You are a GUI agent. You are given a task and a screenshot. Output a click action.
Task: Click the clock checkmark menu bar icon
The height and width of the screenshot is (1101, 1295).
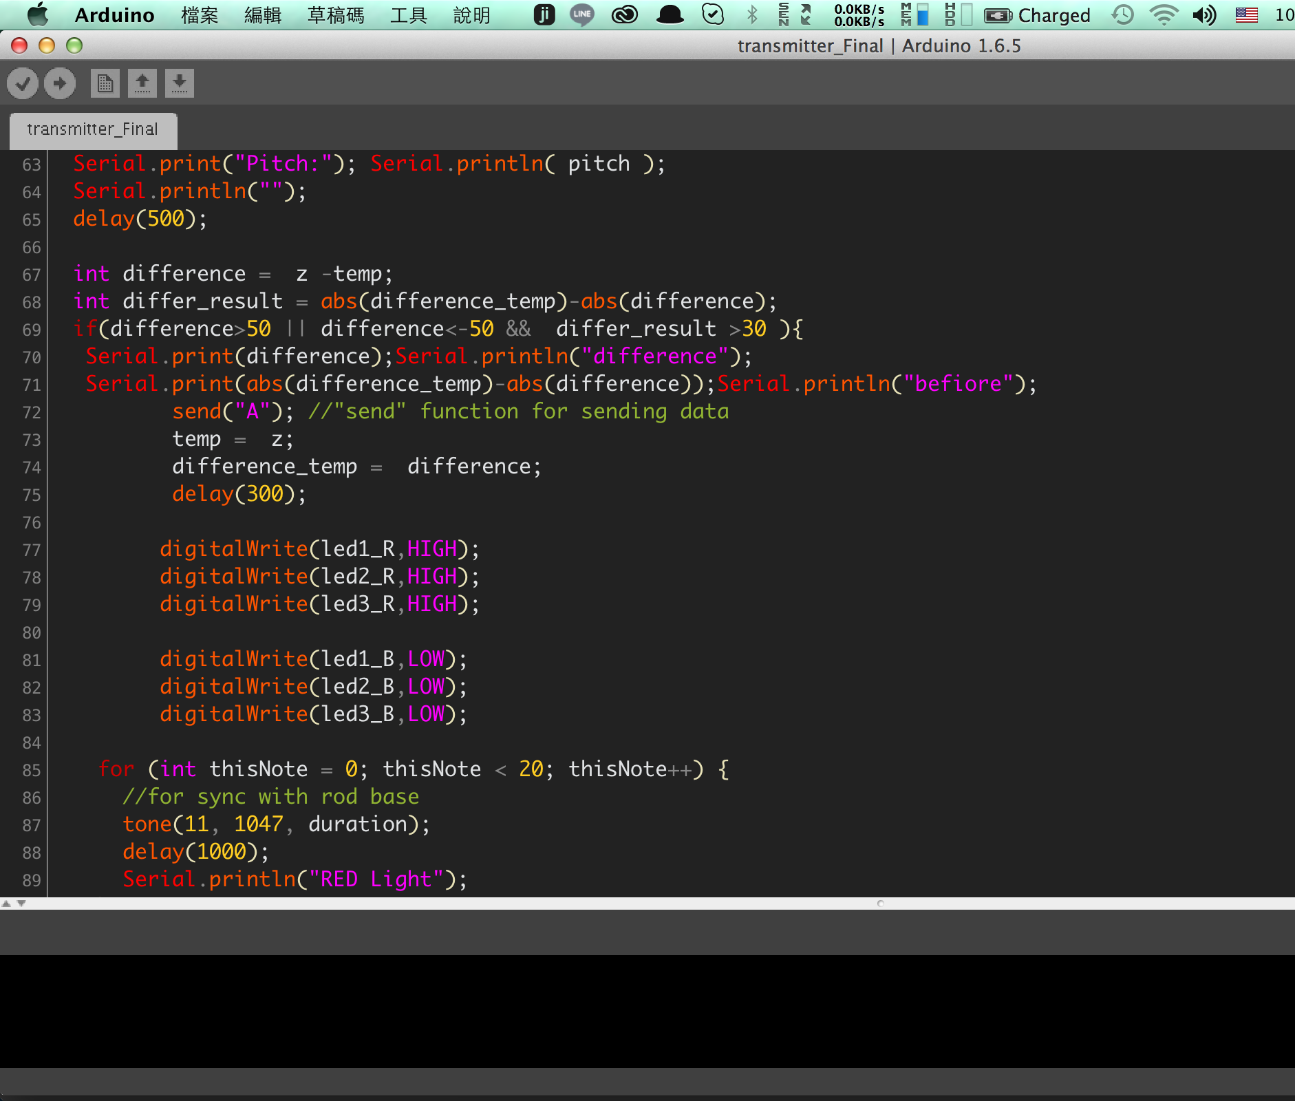713,14
